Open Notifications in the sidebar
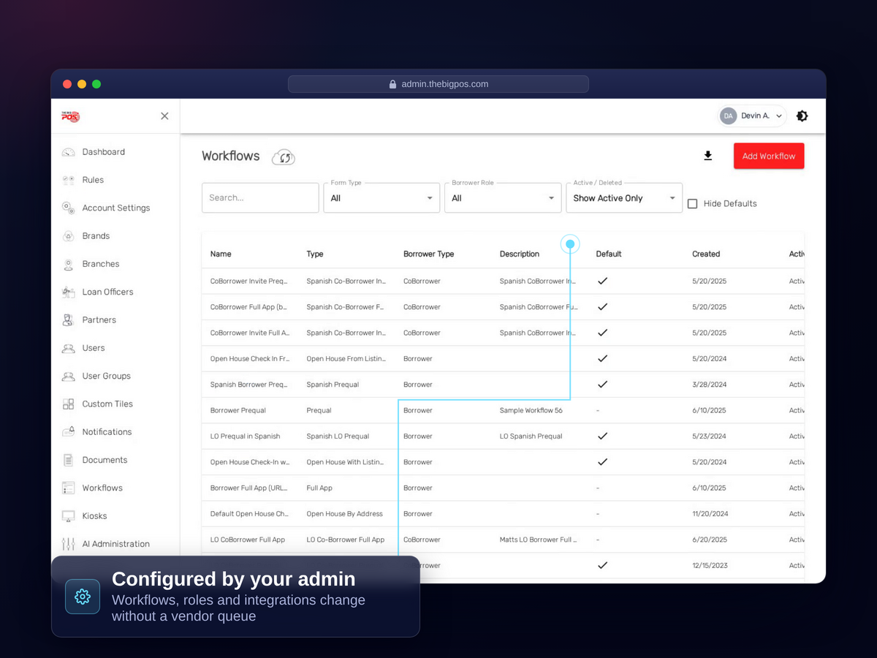 coord(107,432)
